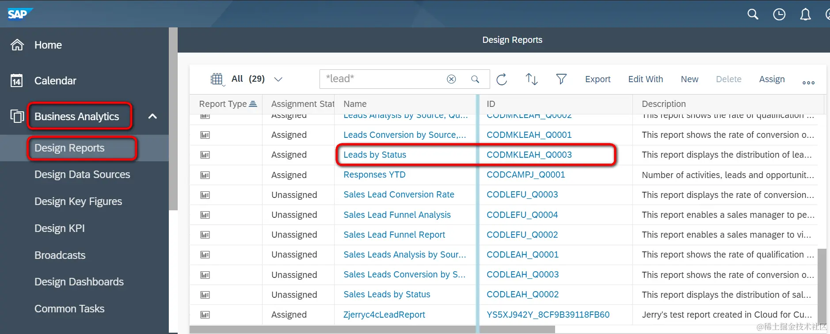Viewport: 830px width, 334px height.
Task: Open Design Key Figures
Action: point(78,201)
